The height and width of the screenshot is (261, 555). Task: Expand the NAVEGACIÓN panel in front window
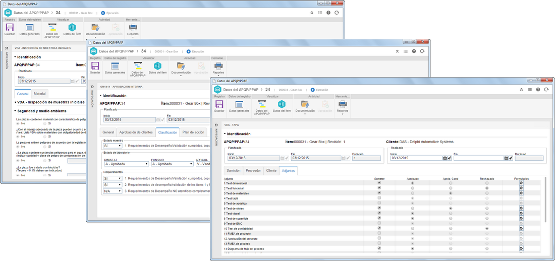coord(216,125)
